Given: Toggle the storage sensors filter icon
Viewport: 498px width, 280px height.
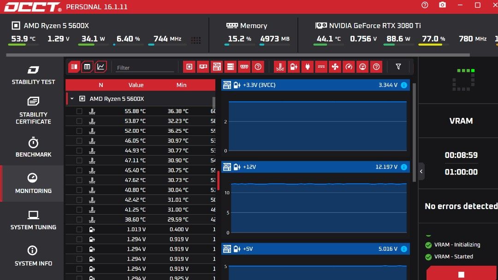Looking at the screenshot, I should [231, 67].
